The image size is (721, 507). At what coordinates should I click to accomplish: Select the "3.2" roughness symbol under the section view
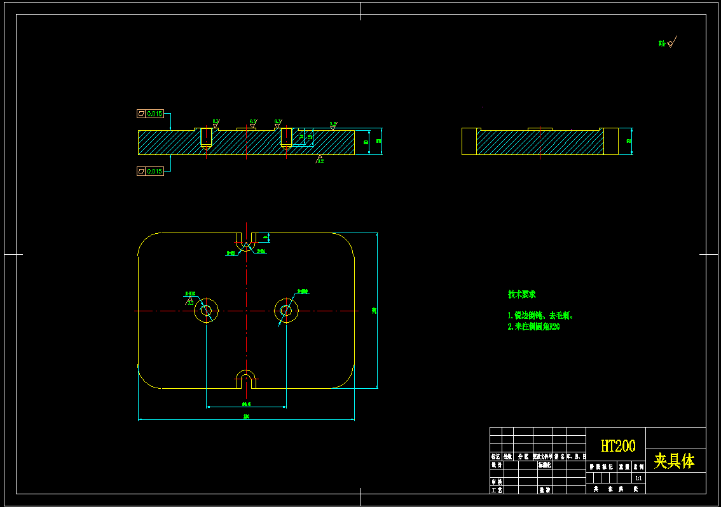click(x=320, y=159)
